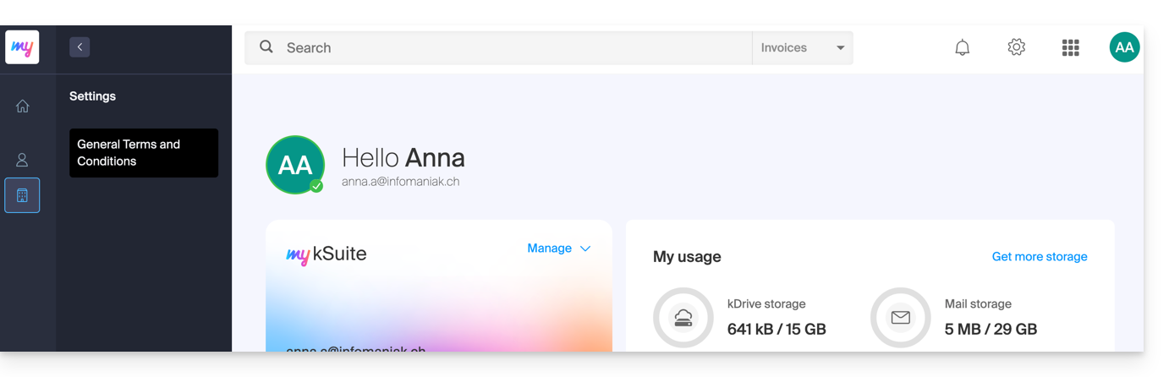Click the my kSuite logo on card
1169x377 pixels.
click(327, 254)
